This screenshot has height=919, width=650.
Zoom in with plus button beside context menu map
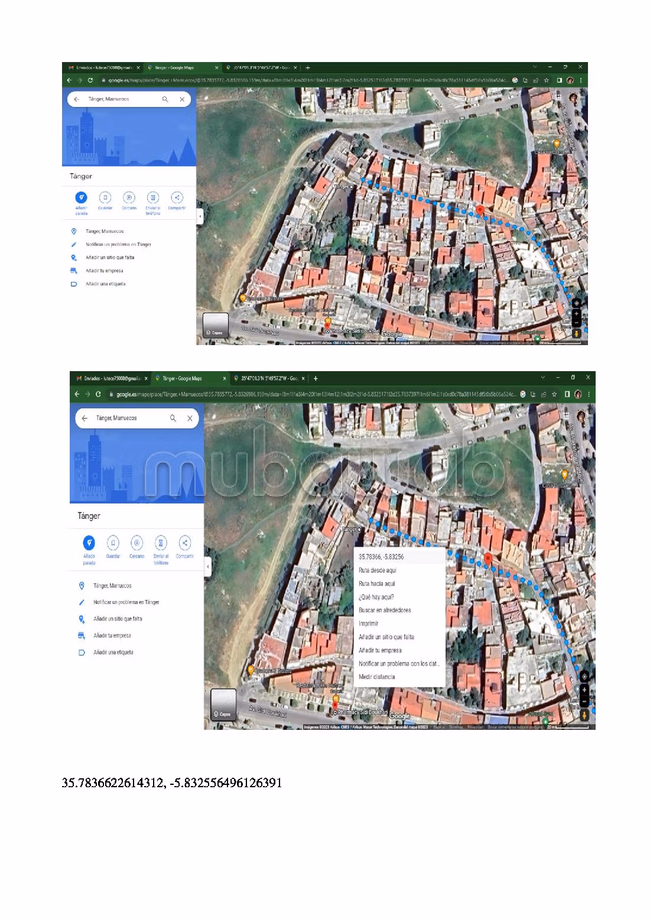pos(584,690)
